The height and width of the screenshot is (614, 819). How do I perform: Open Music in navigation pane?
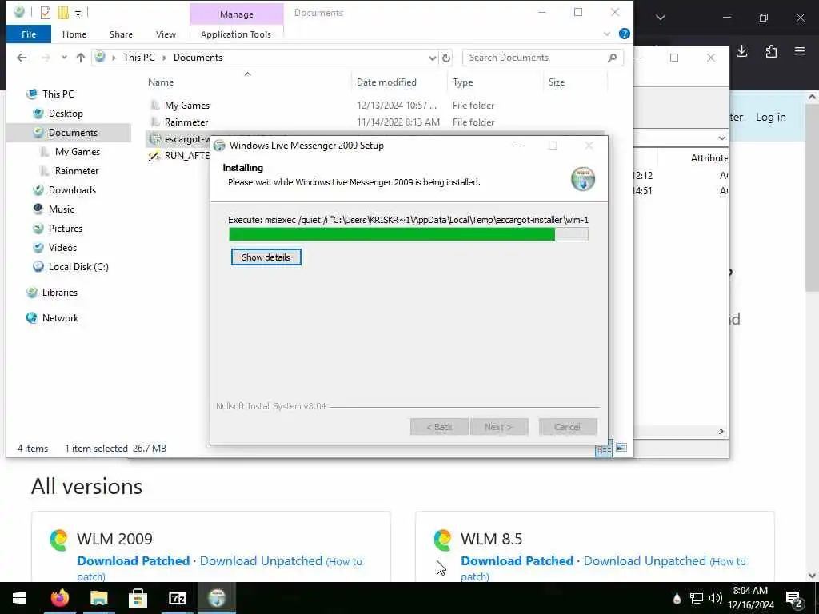click(62, 209)
